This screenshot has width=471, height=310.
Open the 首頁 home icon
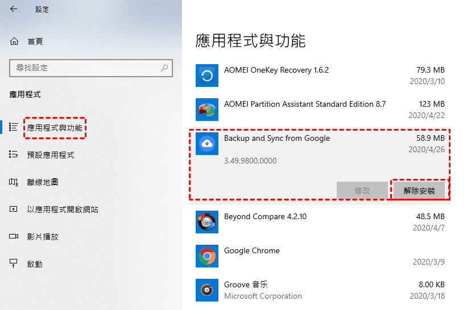(x=15, y=41)
